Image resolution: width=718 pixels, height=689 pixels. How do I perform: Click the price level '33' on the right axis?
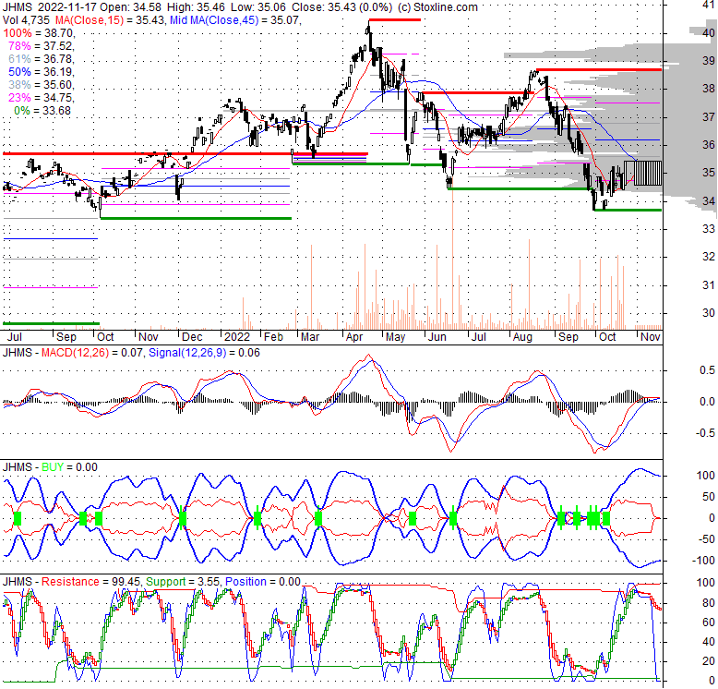709,229
